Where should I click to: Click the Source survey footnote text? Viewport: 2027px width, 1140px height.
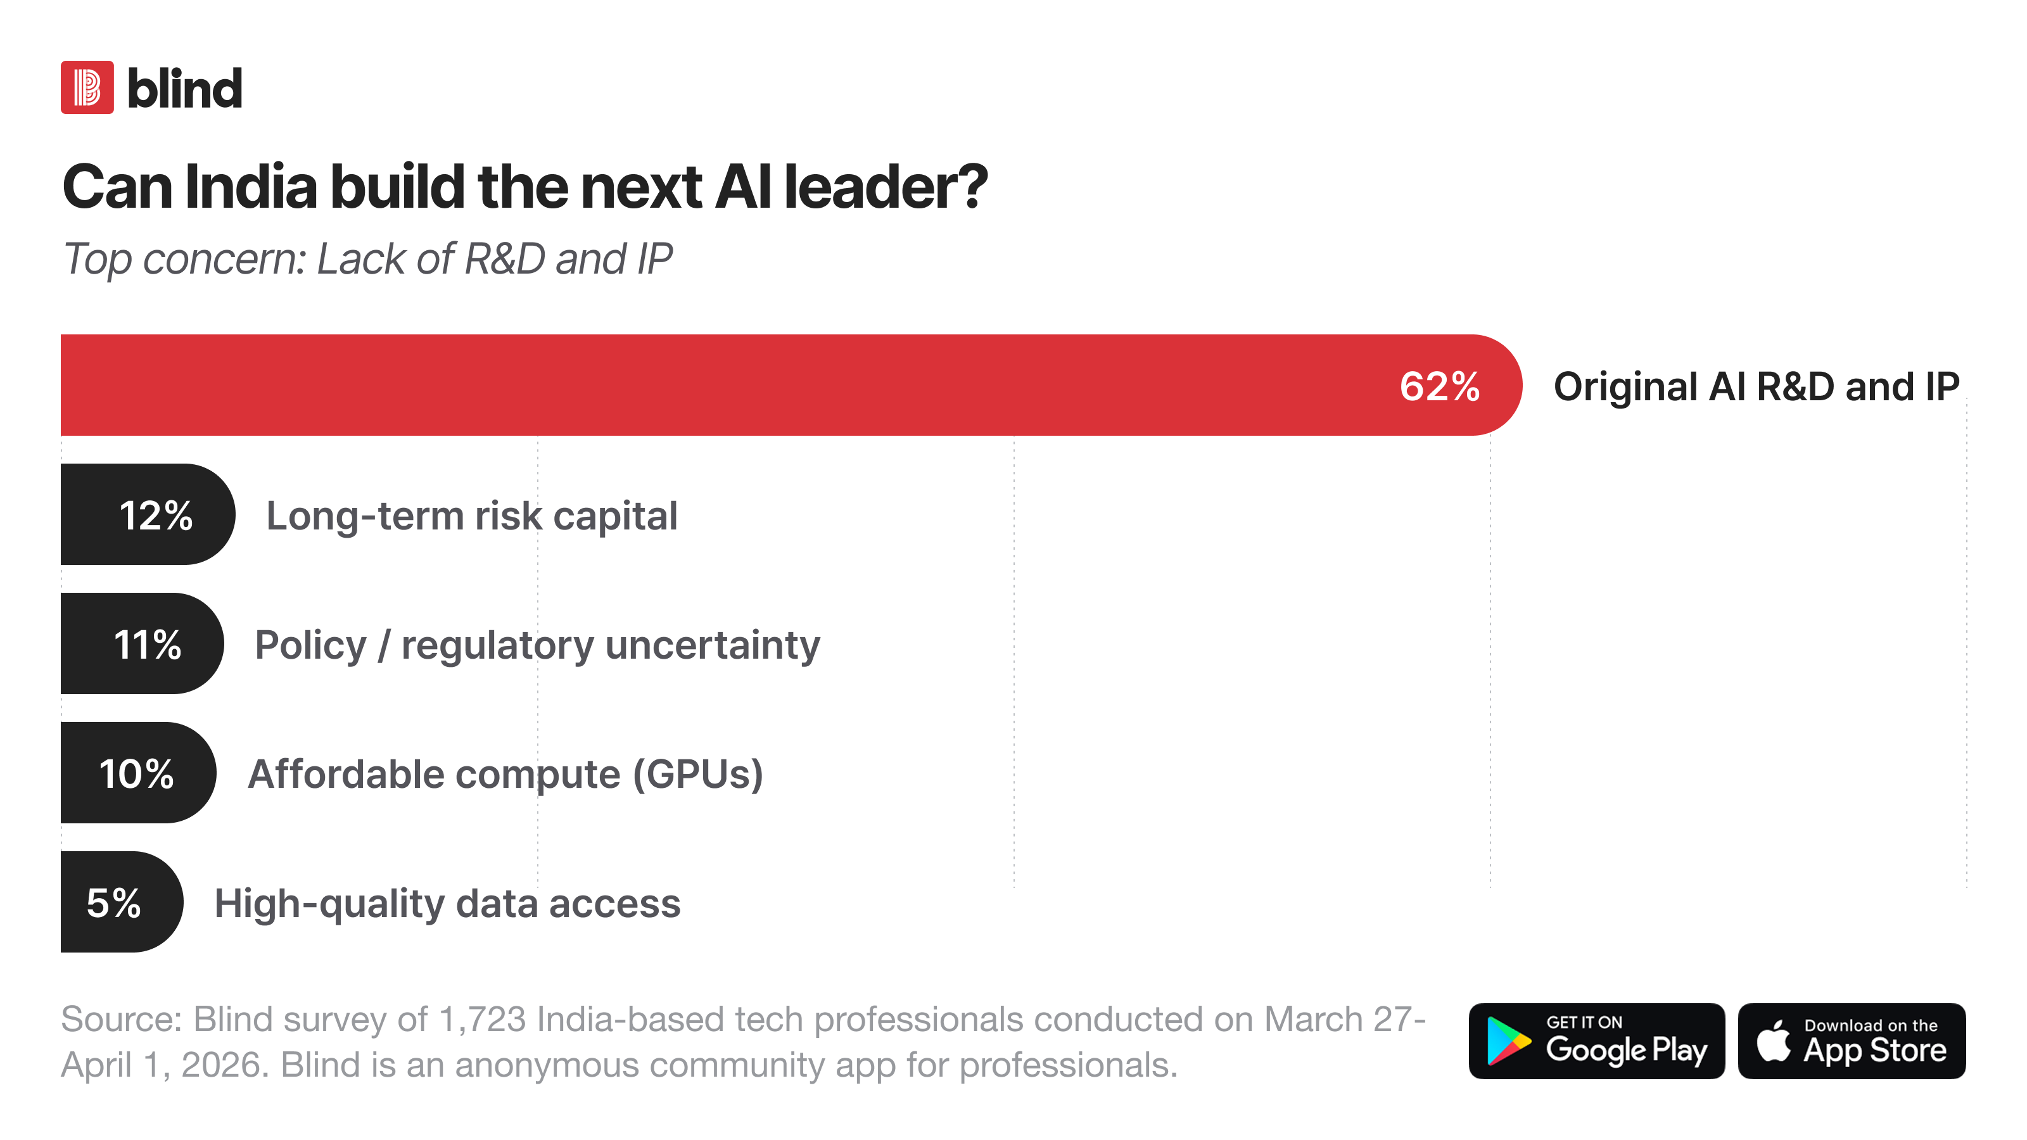(744, 1042)
